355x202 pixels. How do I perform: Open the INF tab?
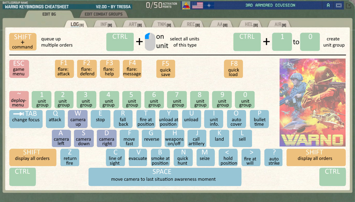click(105, 24)
